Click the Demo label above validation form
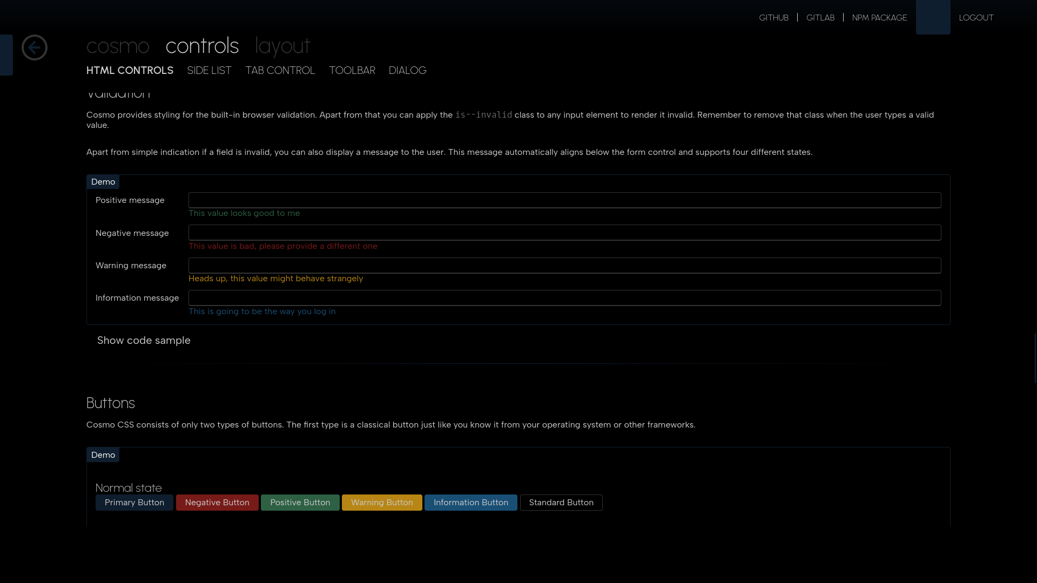Viewport: 1037px width, 583px height. (x=103, y=182)
